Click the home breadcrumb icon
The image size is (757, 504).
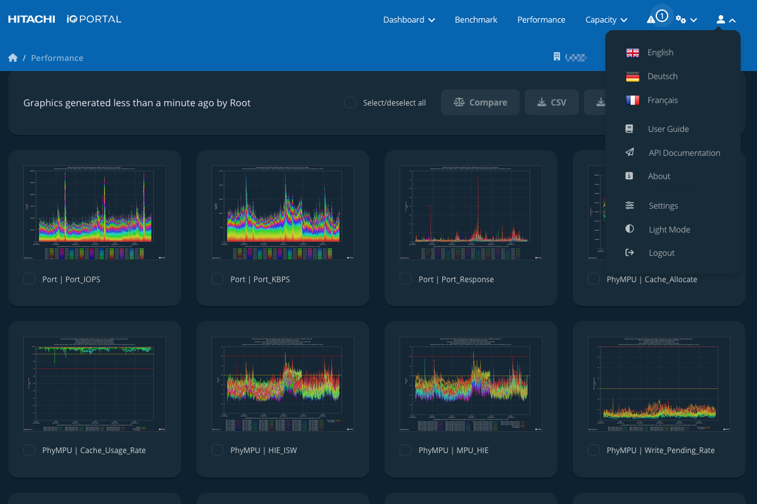click(x=13, y=57)
